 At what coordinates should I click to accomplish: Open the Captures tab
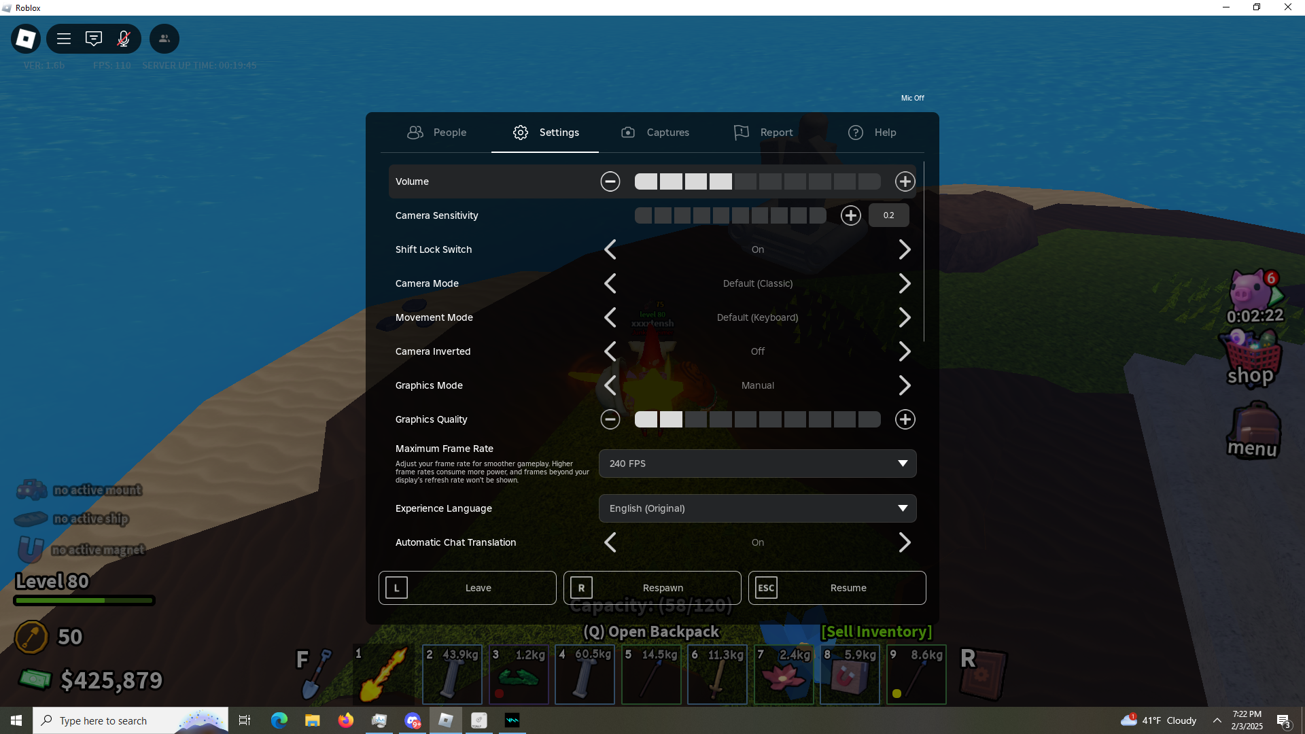click(x=655, y=133)
